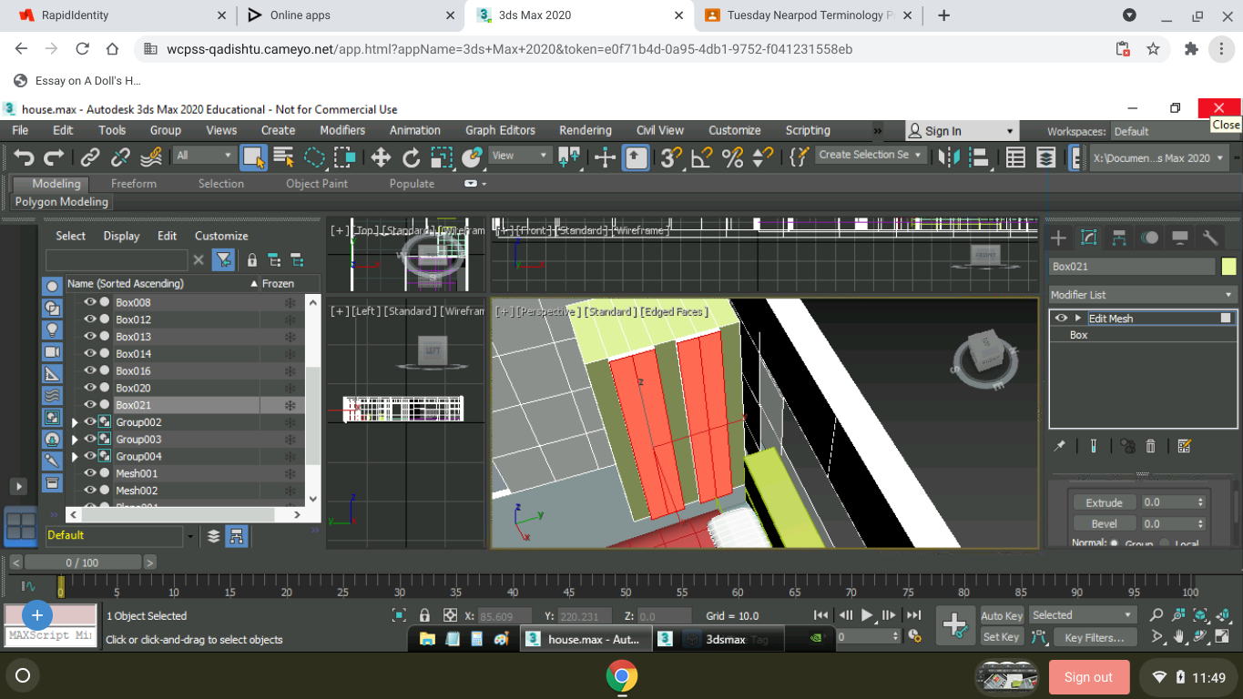This screenshot has height=699, width=1243.
Task: Open the Rendering menu
Action: click(x=585, y=130)
